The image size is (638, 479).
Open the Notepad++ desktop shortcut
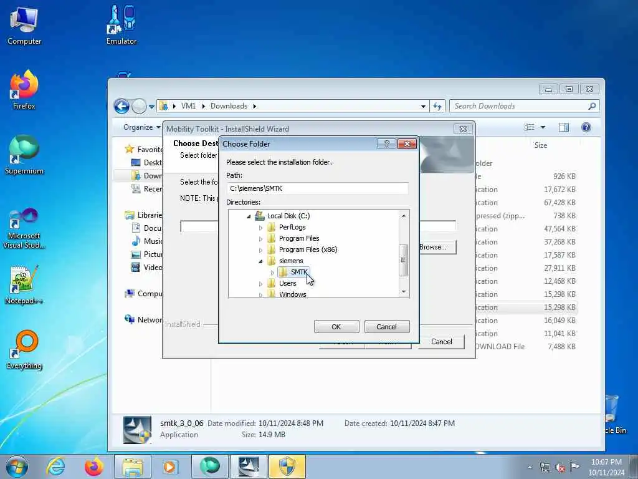pos(24,285)
